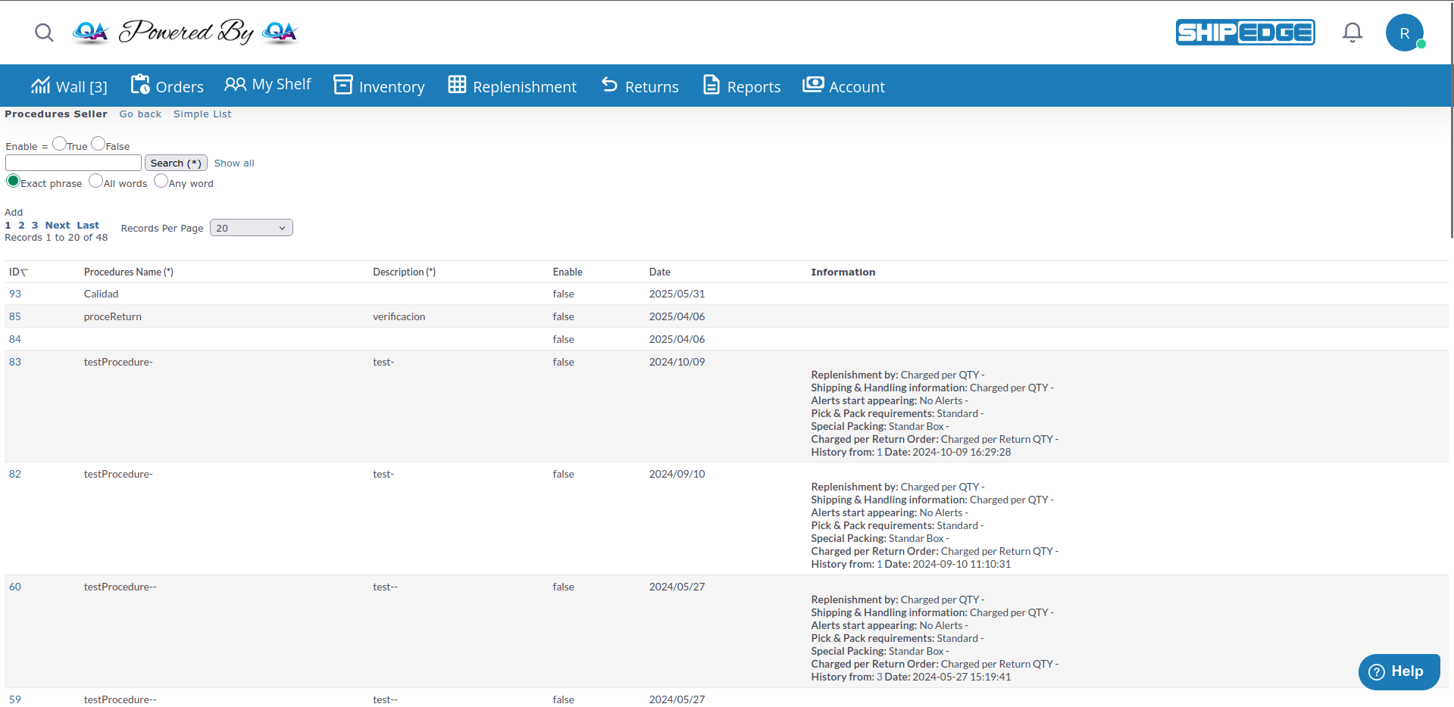Click the Returns arrow icon
This screenshot has height=707, width=1454.
(x=609, y=85)
